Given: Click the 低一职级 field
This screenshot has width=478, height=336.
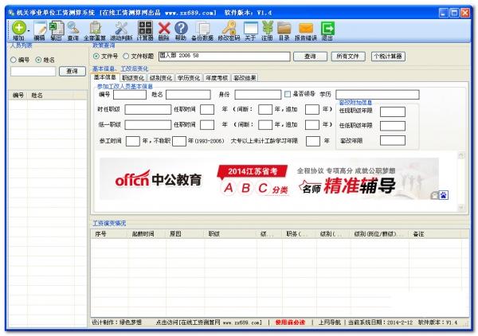Looking at the screenshot, I should pos(148,124).
